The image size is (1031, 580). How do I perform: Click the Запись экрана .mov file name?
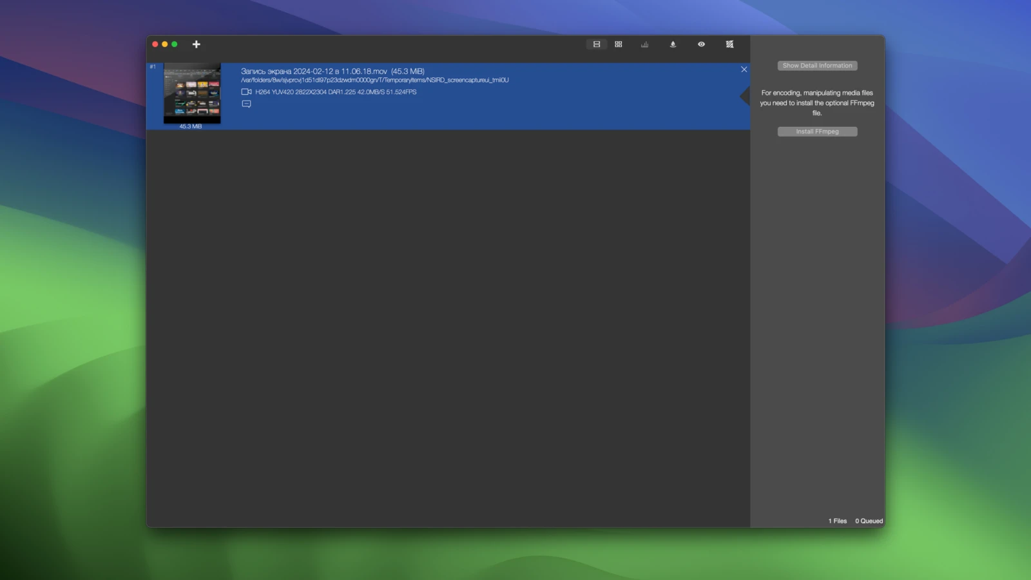332,72
